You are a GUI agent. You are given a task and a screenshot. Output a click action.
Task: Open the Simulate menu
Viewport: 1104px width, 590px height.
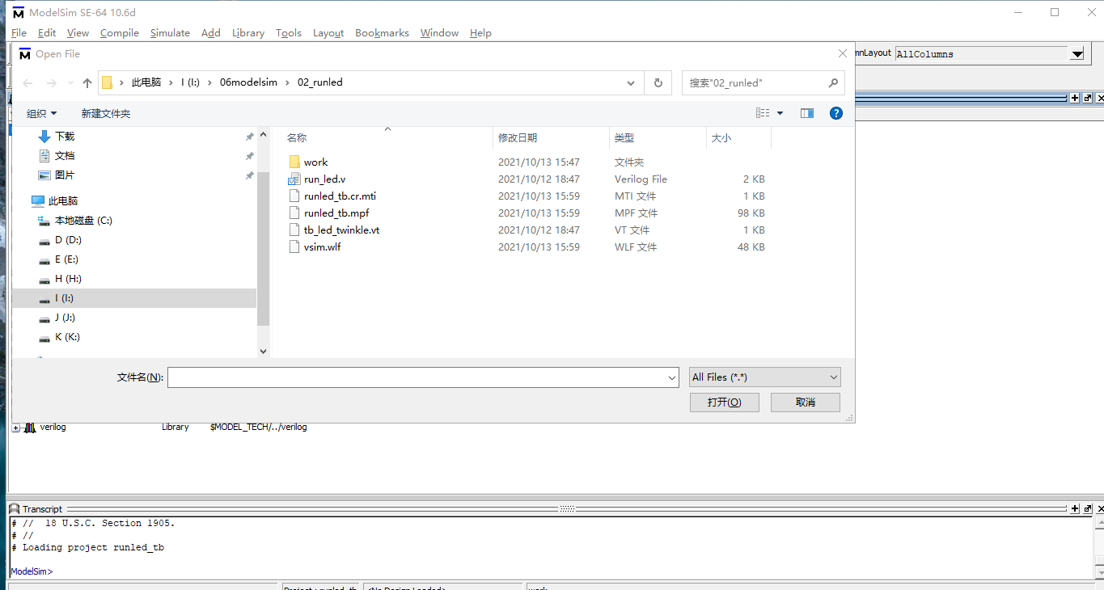[x=170, y=33]
